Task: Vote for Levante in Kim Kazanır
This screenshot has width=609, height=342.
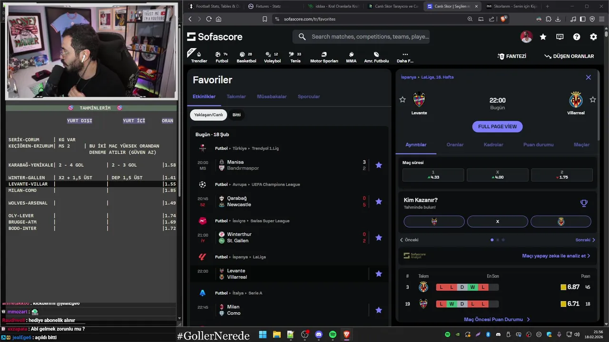Action: point(434,221)
